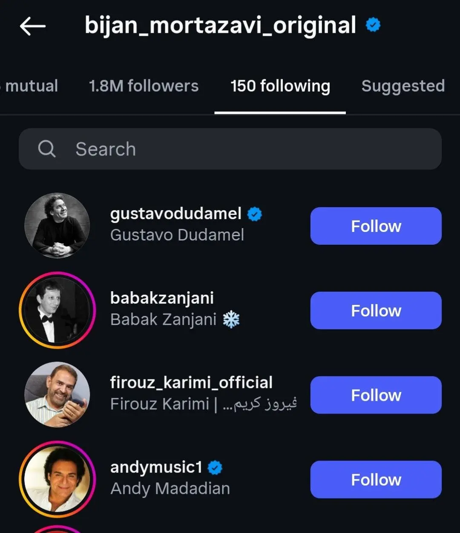
Task: Follow firouz_karimi_official
Action: [x=376, y=395]
